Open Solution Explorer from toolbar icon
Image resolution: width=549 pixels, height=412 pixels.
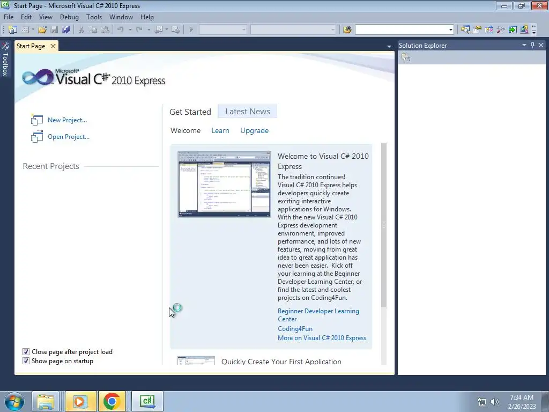[x=465, y=30]
